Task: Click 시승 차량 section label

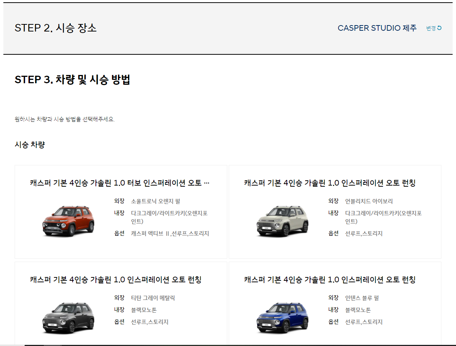Action: coord(30,145)
